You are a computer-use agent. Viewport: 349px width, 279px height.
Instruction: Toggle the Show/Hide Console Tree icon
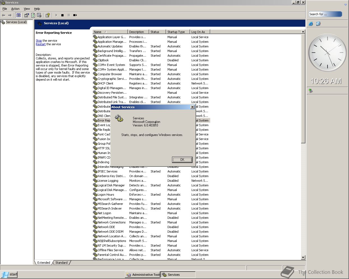click(19, 15)
